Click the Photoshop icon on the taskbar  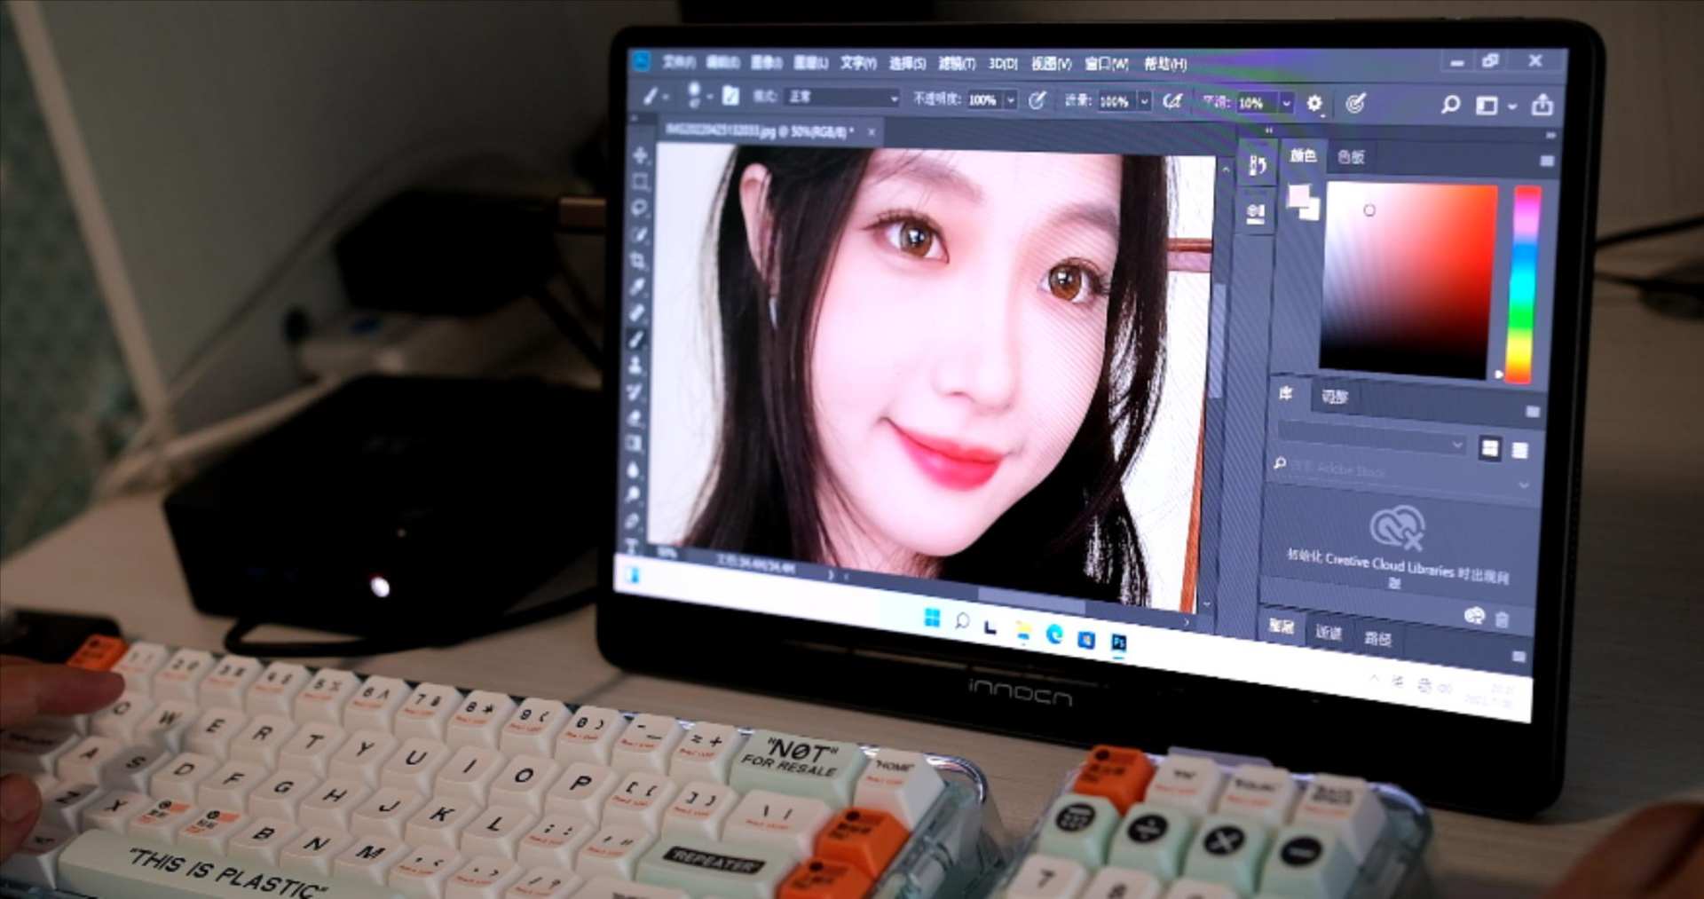pyautogui.click(x=1119, y=642)
